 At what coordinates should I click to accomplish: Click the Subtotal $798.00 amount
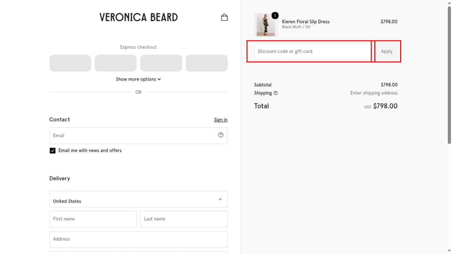pos(389,85)
